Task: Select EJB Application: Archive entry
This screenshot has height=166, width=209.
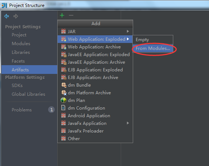Action: point(95,78)
